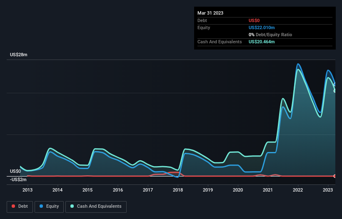Click the US$22.010m equity value in tooltip

[x=262, y=27]
